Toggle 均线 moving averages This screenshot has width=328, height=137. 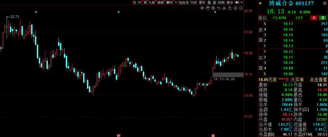(x=193, y=2)
